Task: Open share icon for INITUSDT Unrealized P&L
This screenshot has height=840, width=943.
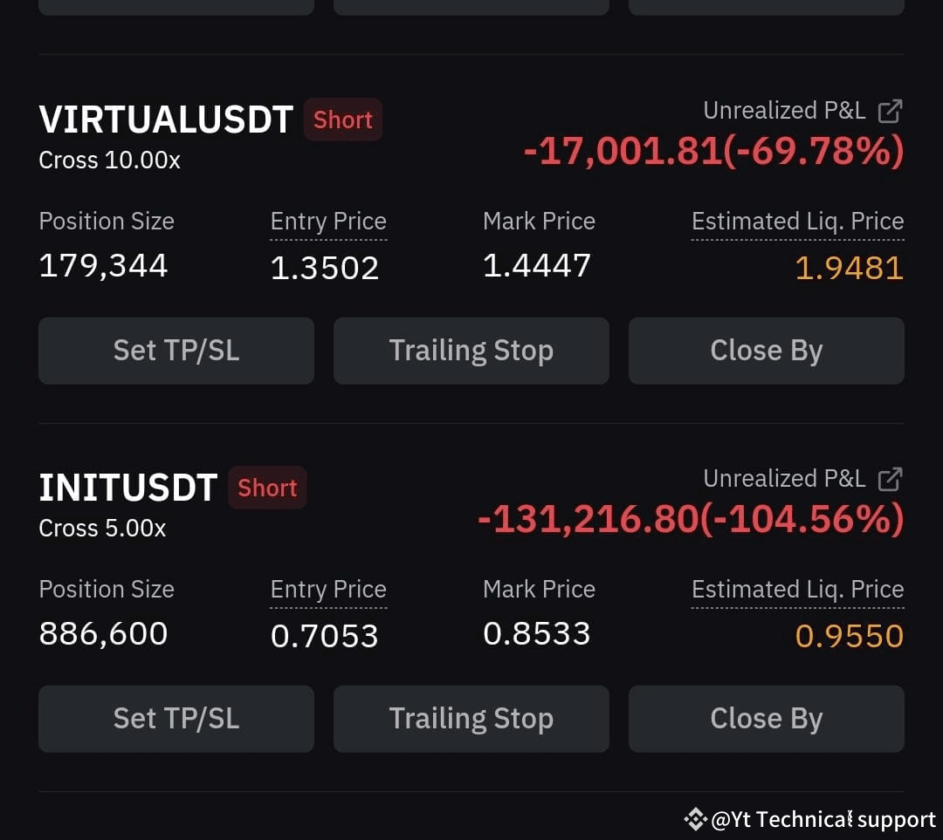Action: click(x=890, y=480)
